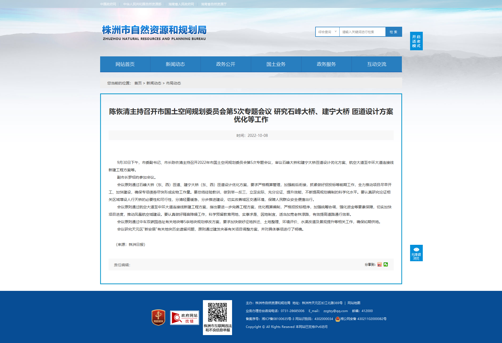The height and width of the screenshot is (343, 502).
Task: Go to 中国政府网 top link
Action: point(108,4)
